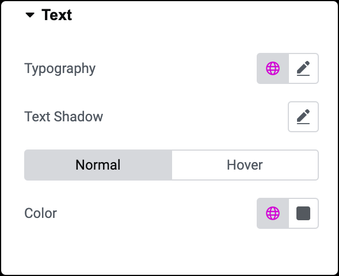
Task: Toggle the caret triangle beside Text
Action: 30,15
